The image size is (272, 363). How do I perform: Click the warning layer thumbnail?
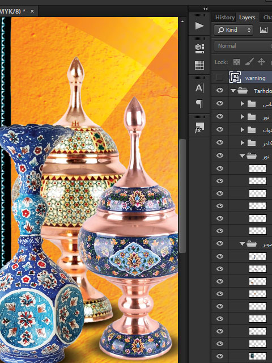(235, 77)
